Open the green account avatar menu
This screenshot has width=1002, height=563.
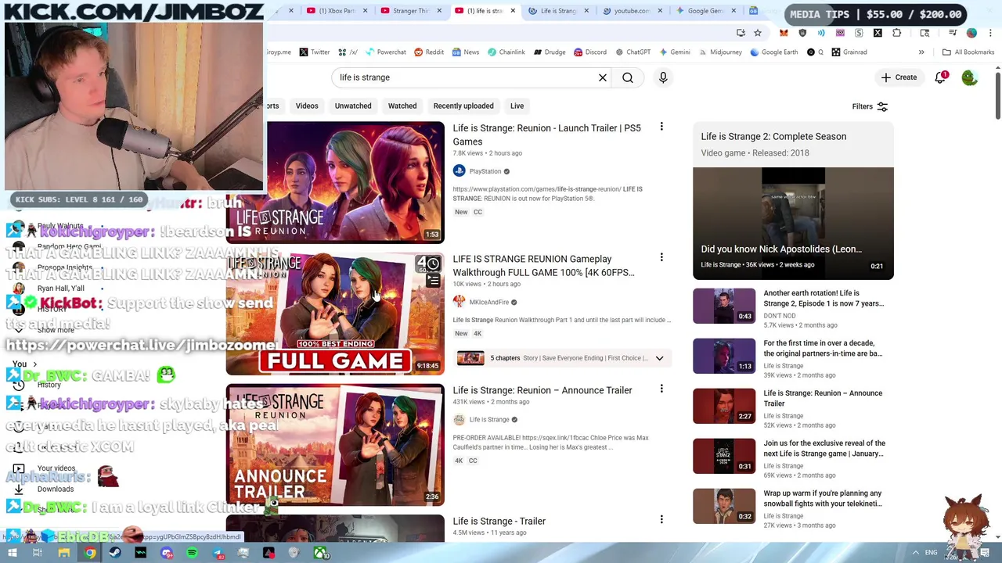tap(969, 77)
